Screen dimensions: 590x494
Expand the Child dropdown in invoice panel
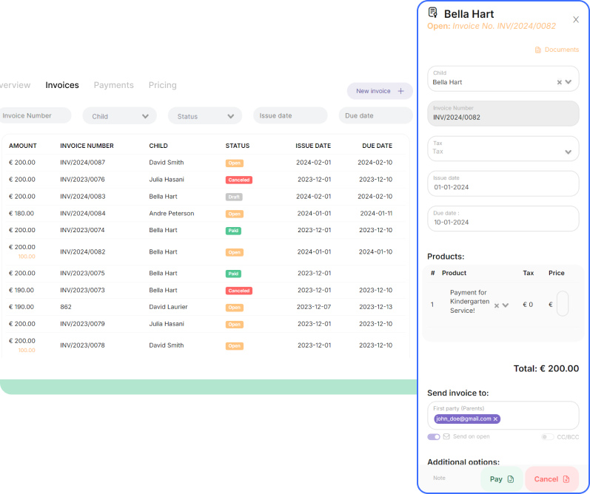point(569,82)
